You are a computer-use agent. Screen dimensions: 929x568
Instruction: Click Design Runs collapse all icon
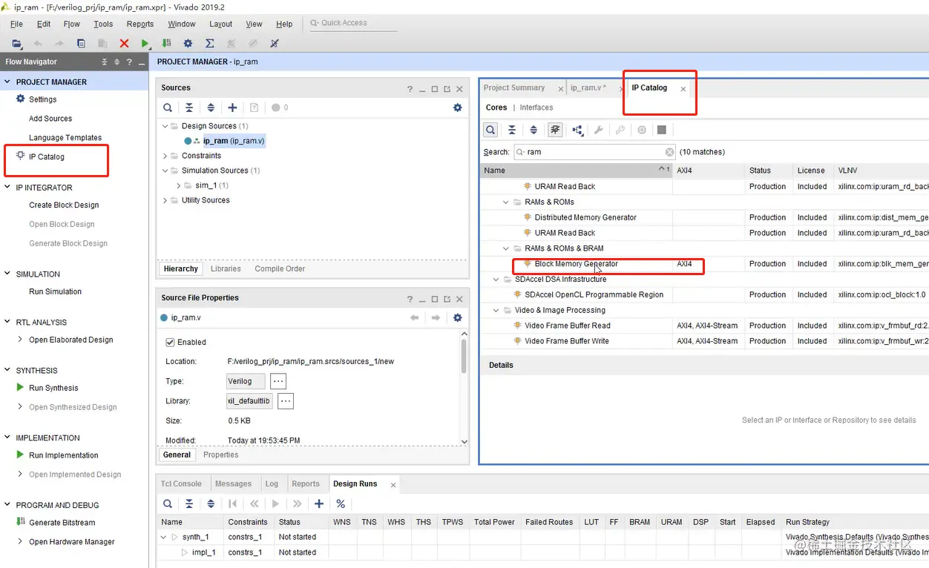189,503
